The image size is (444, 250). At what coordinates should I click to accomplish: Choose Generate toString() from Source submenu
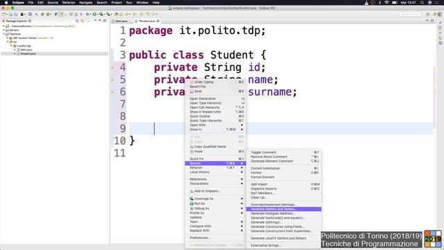(x=284, y=222)
